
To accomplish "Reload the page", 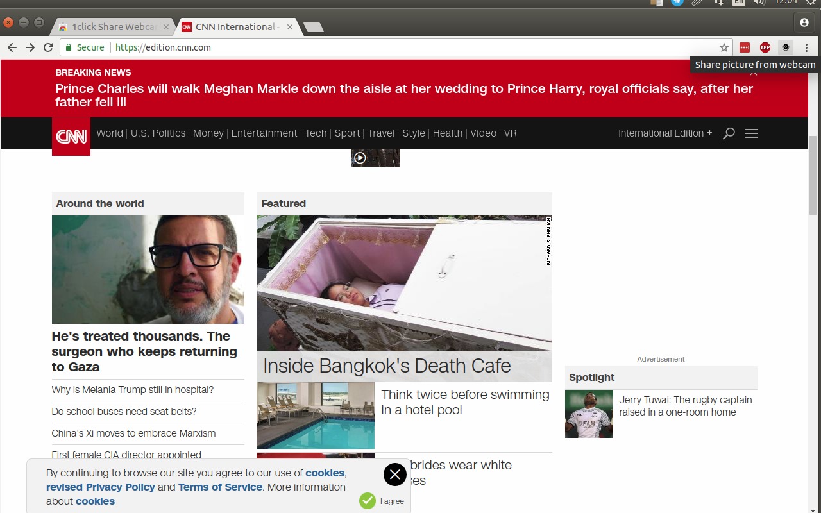I will [x=48, y=47].
